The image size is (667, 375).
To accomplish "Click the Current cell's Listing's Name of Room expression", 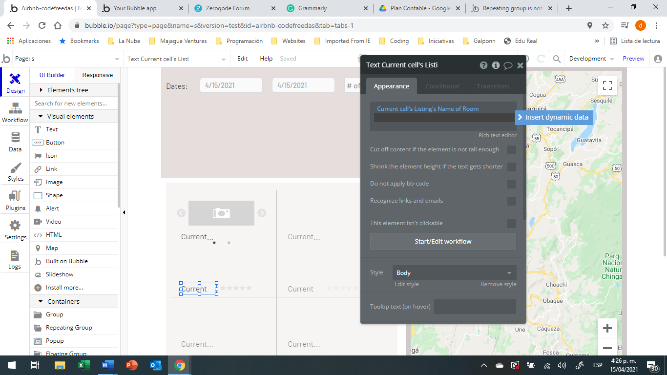I will pyautogui.click(x=428, y=109).
